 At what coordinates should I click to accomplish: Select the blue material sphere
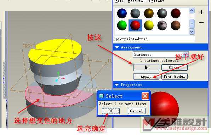click(x=122, y=13)
